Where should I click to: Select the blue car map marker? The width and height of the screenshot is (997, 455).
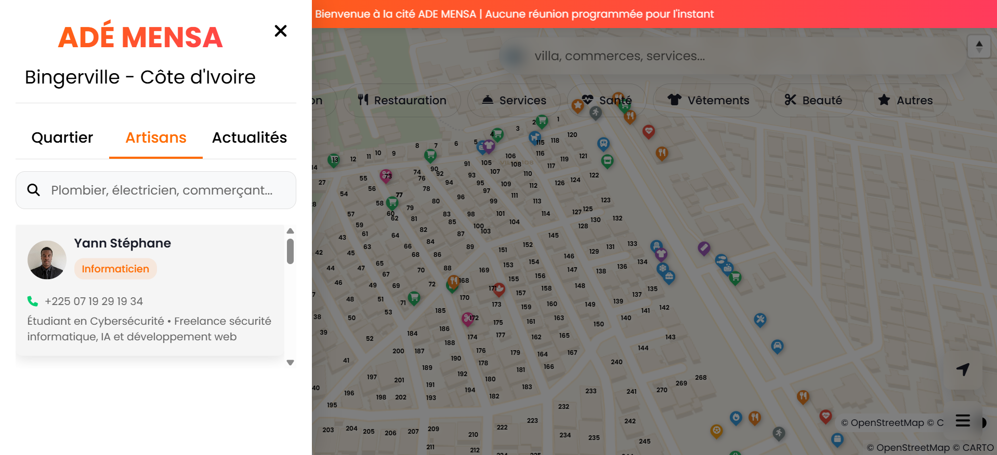(777, 346)
